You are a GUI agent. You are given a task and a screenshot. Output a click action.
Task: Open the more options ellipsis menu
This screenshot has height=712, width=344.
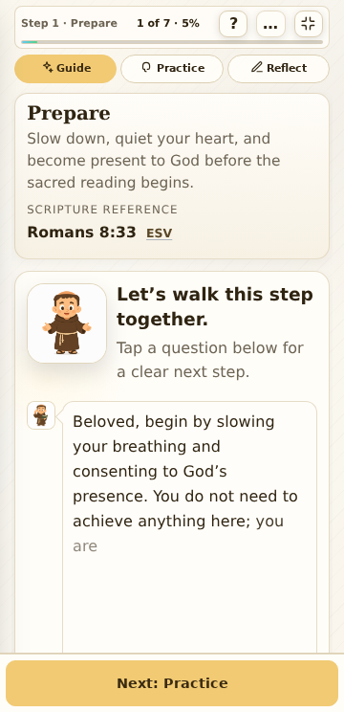click(x=270, y=24)
